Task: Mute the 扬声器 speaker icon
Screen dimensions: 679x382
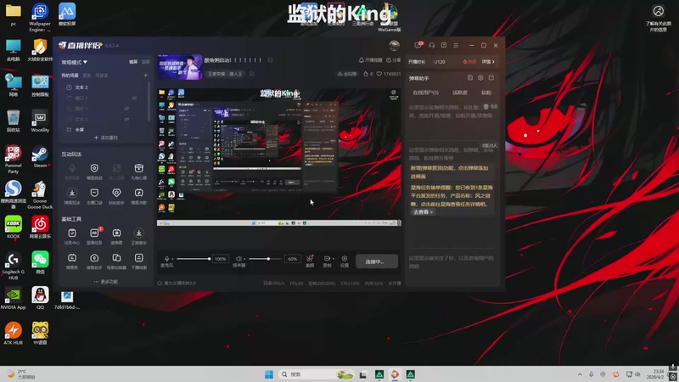Action: (238, 259)
